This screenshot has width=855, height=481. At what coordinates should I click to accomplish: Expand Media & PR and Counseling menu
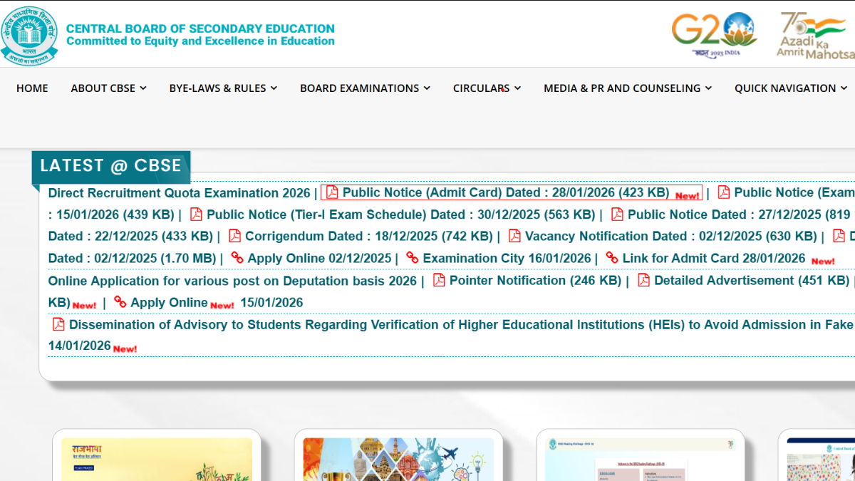(627, 88)
